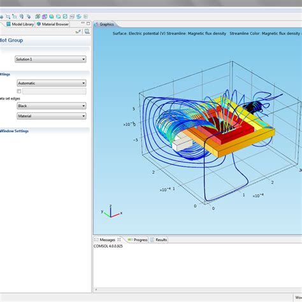302x302 pixels.
Task: Switch to the Model Library tab
Action: click(x=20, y=24)
